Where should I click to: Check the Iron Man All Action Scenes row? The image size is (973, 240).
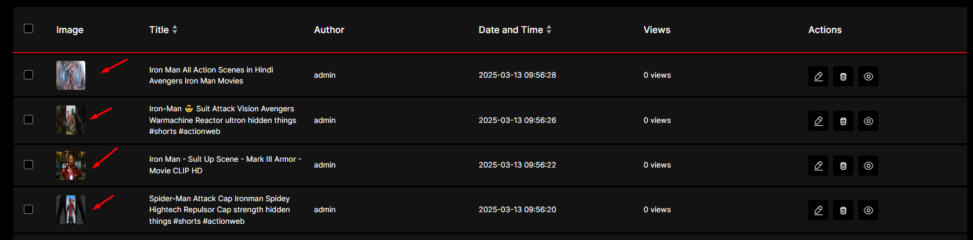(x=28, y=75)
